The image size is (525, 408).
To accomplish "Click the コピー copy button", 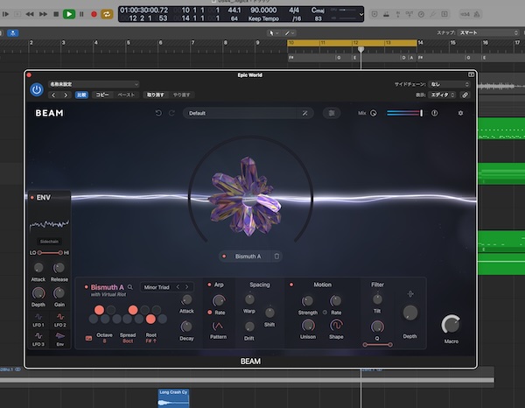I will (x=102, y=95).
